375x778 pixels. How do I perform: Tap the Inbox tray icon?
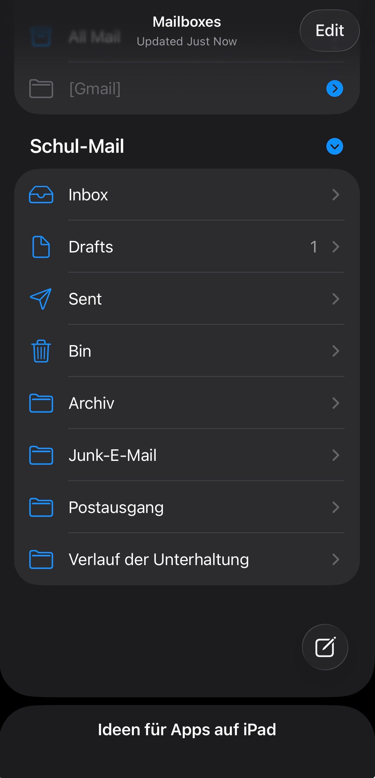tap(41, 195)
